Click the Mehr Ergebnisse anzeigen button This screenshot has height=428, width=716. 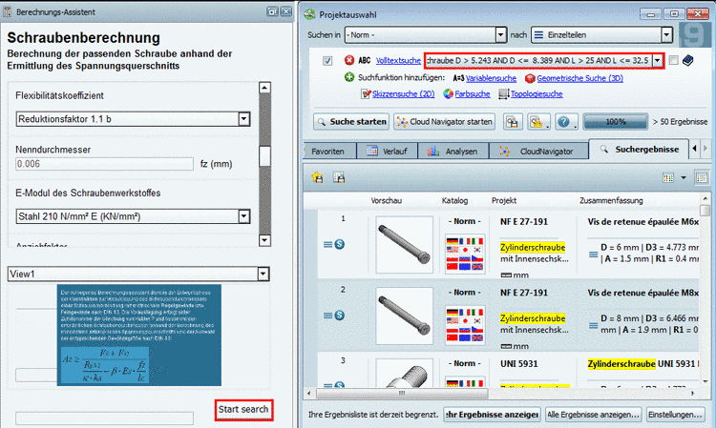tap(493, 415)
